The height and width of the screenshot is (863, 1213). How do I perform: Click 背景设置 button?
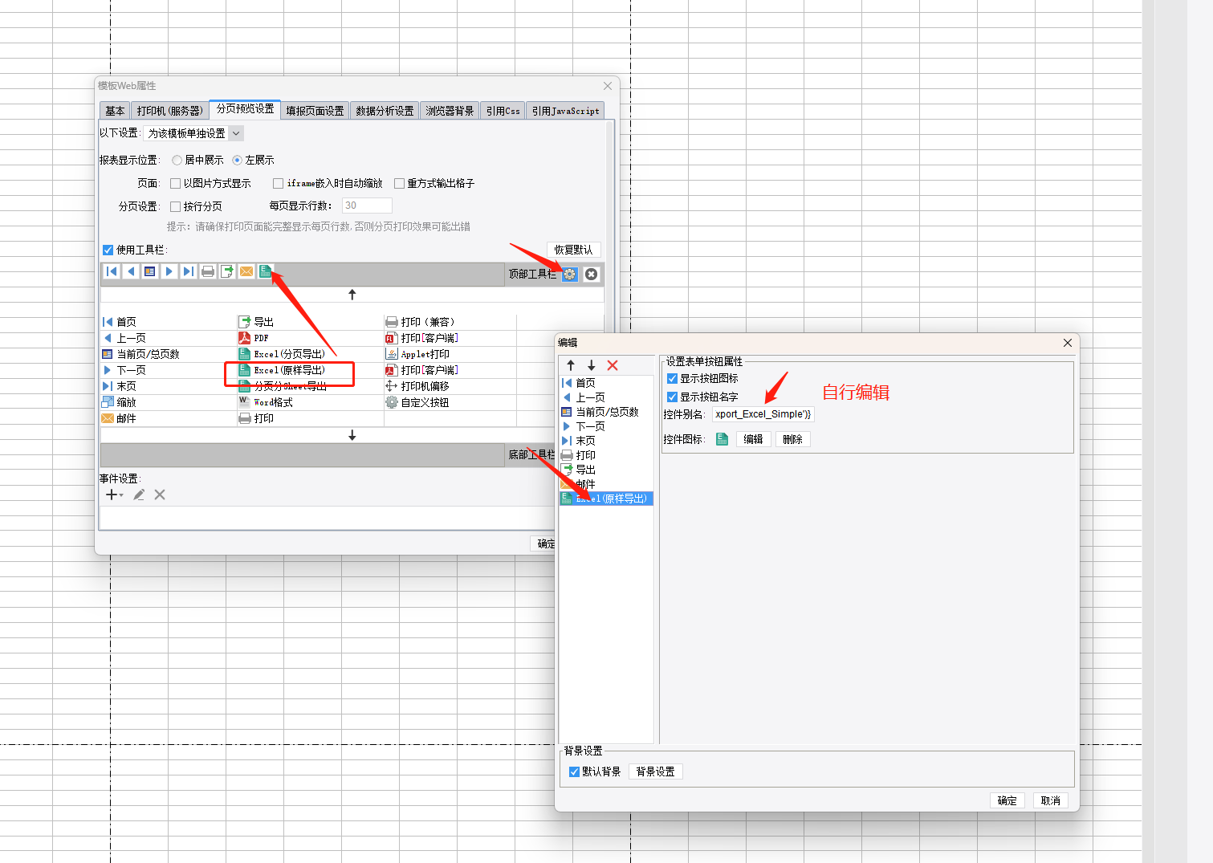[x=655, y=771]
